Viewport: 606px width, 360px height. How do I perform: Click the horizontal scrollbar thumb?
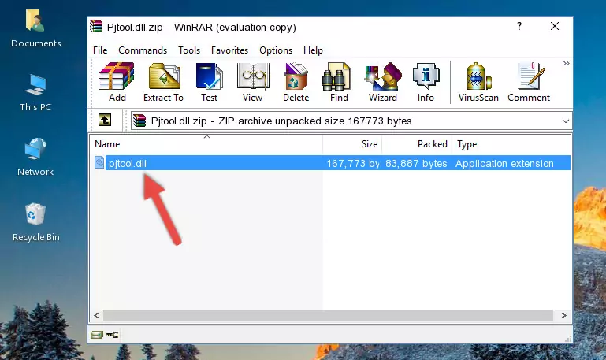(x=328, y=316)
